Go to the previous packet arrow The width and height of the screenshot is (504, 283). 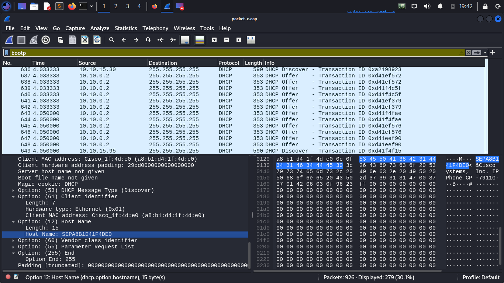(x=124, y=40)
